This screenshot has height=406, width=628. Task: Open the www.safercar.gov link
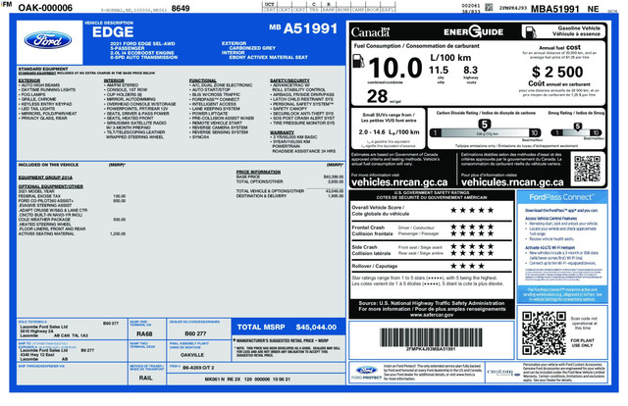(432, 315)
